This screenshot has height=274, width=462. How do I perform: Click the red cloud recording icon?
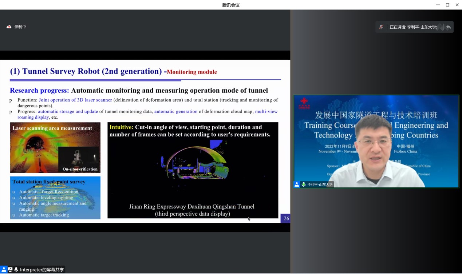(9, 27)
